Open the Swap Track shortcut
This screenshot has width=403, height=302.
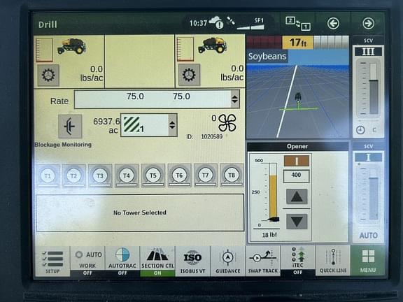(262, 261)
